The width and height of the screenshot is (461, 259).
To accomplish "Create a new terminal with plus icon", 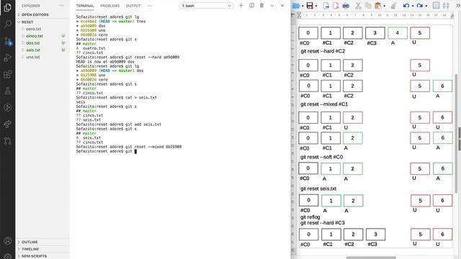I will tap(241, 5).
